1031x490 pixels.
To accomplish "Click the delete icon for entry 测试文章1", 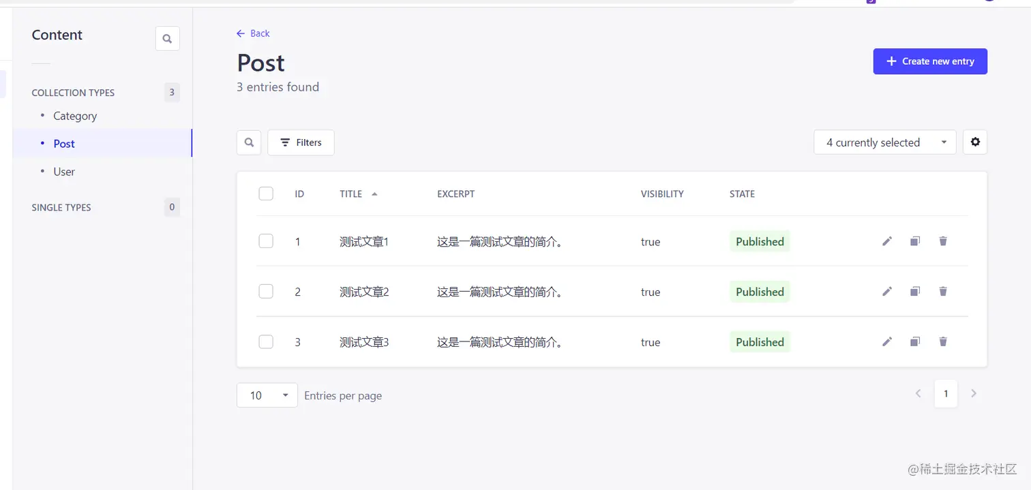I will click(943, 241).
